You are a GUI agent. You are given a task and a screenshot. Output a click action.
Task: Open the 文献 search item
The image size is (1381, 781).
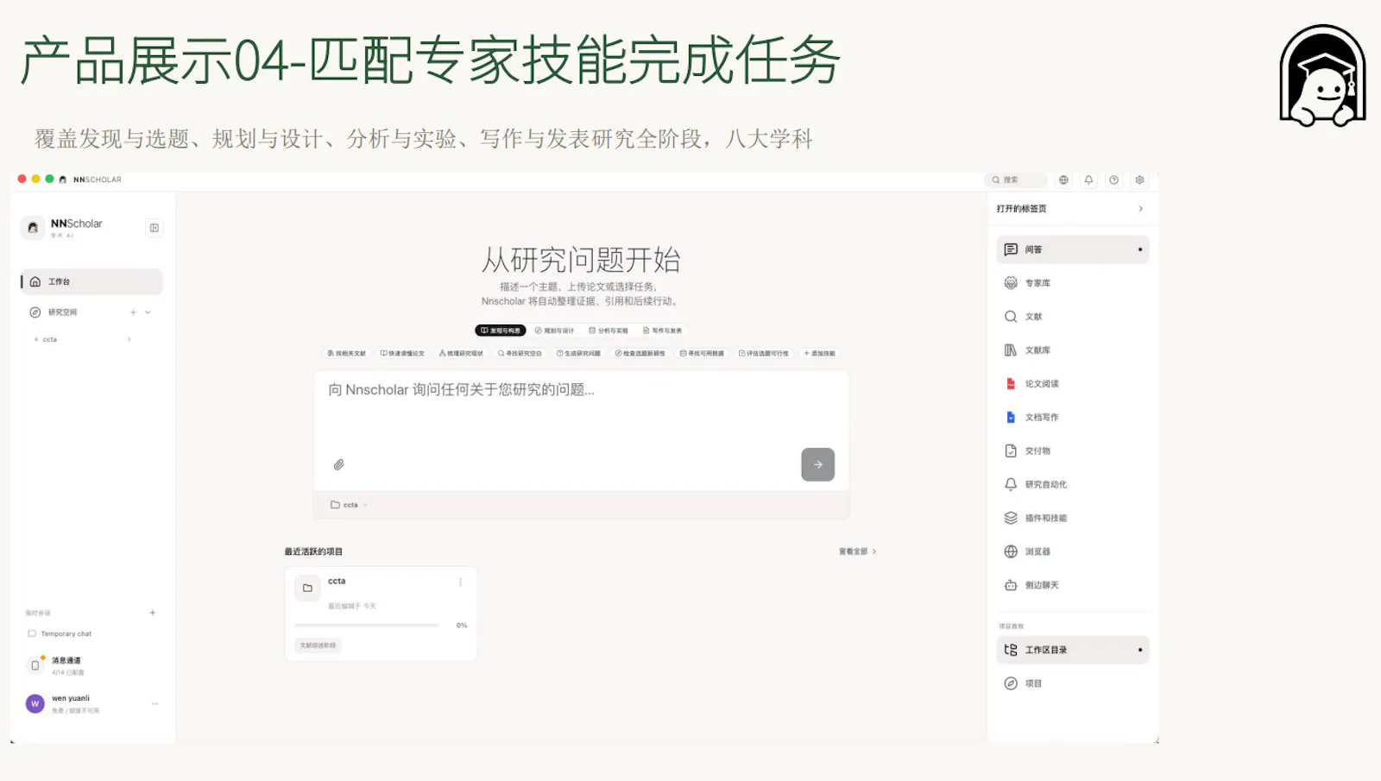(x=1072, y=317)
